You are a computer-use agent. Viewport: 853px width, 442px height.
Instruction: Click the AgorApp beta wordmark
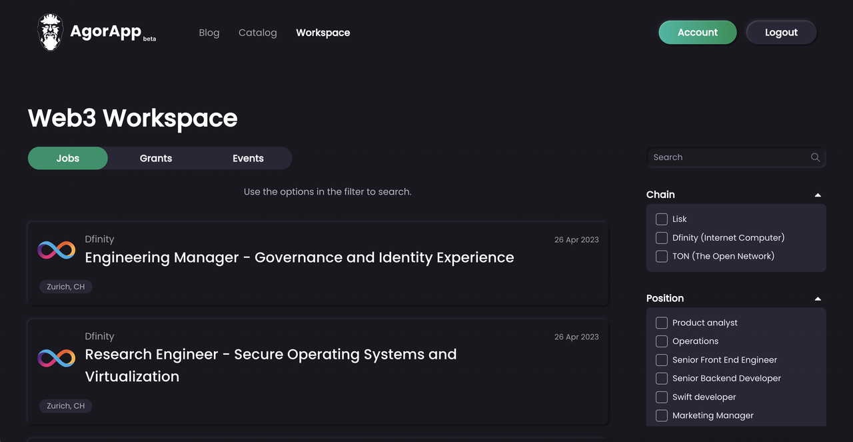point(113,32)
